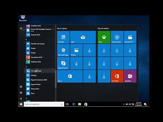Click the letter S section header
The image size is (163, 122).
pyautogui.click(x=26, y=67)
